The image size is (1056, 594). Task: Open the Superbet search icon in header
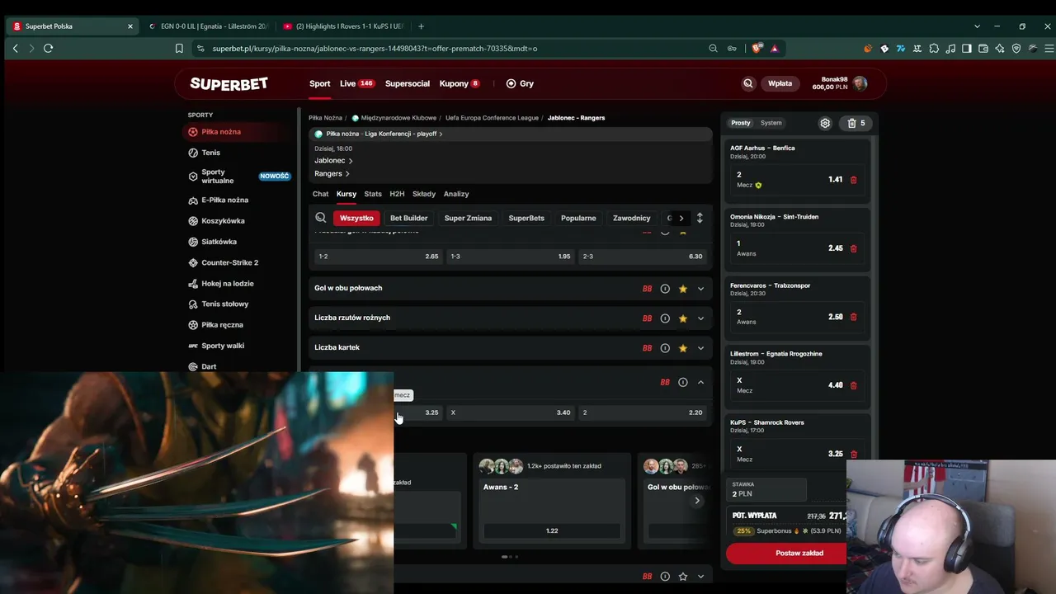[x=748, y=83]
